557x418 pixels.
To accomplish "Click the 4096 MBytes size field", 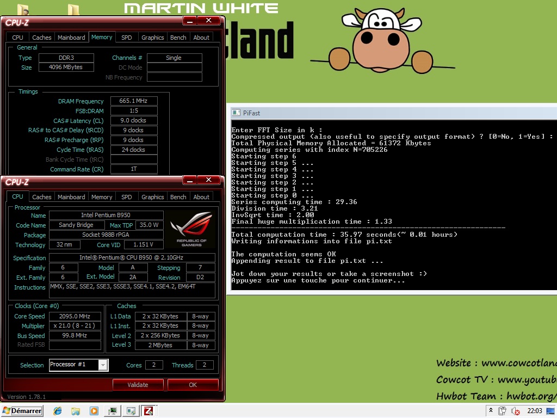I will pos(66,67).
